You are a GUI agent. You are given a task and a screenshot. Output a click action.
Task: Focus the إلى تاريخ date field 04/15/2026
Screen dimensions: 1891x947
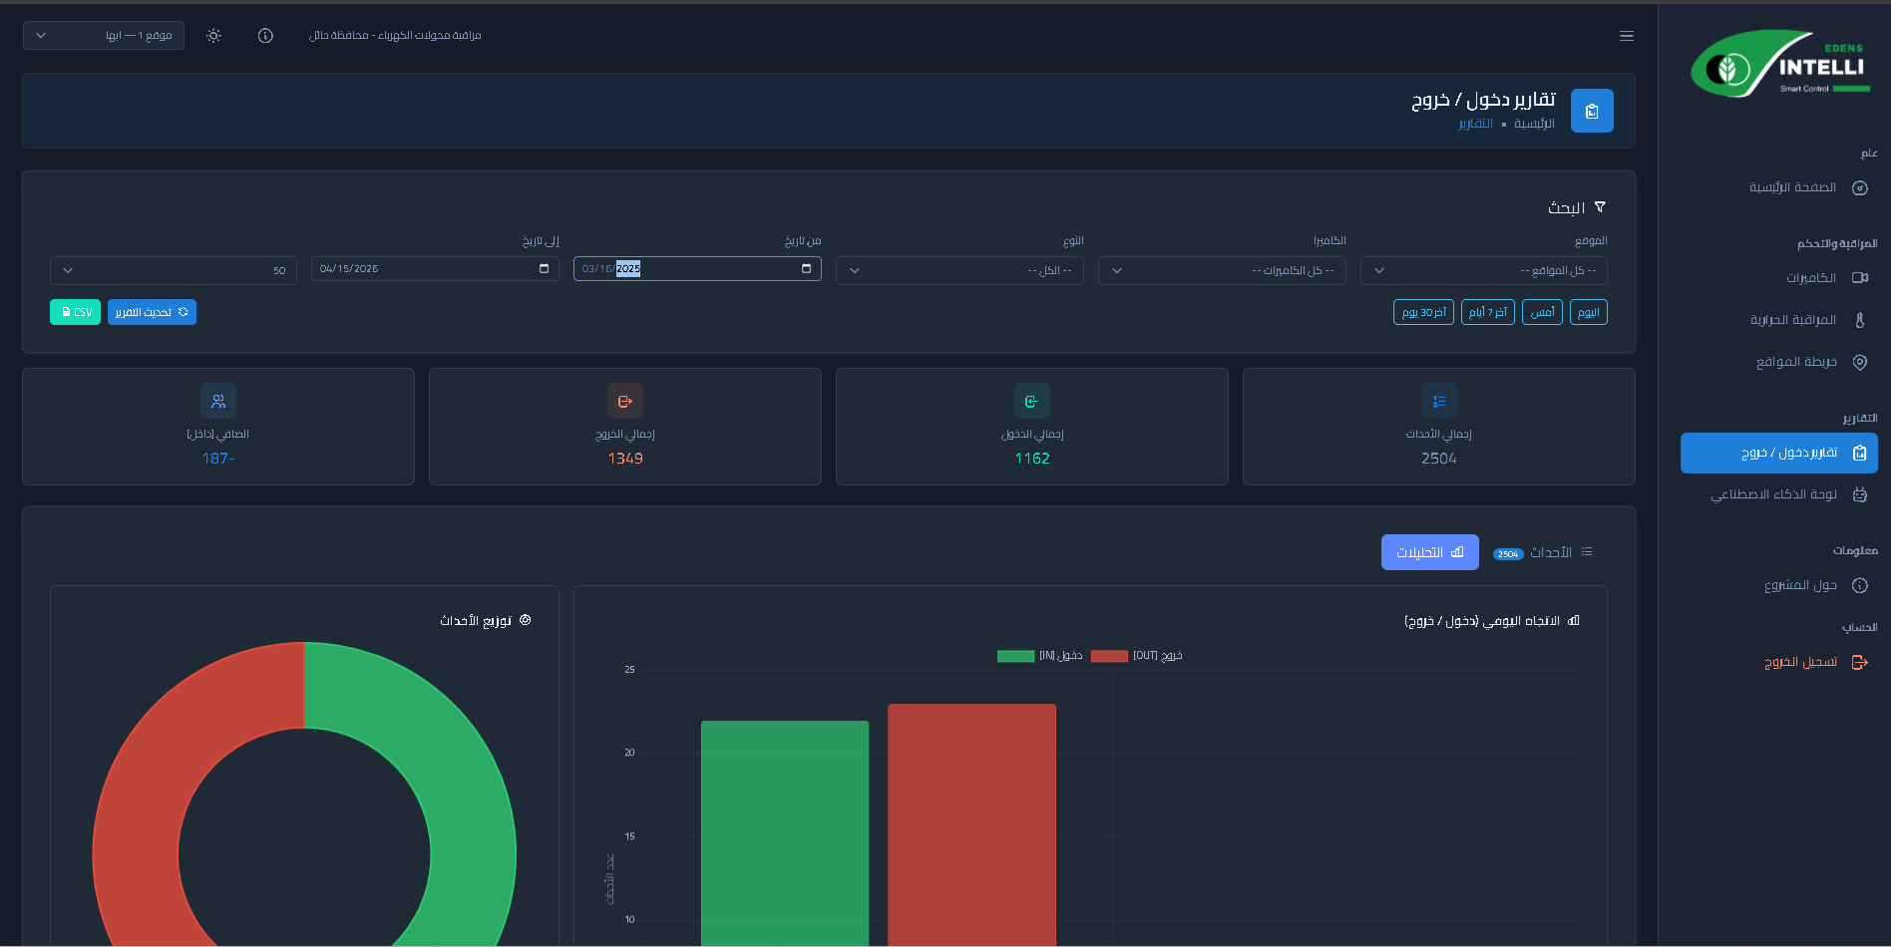pos(435,269)
